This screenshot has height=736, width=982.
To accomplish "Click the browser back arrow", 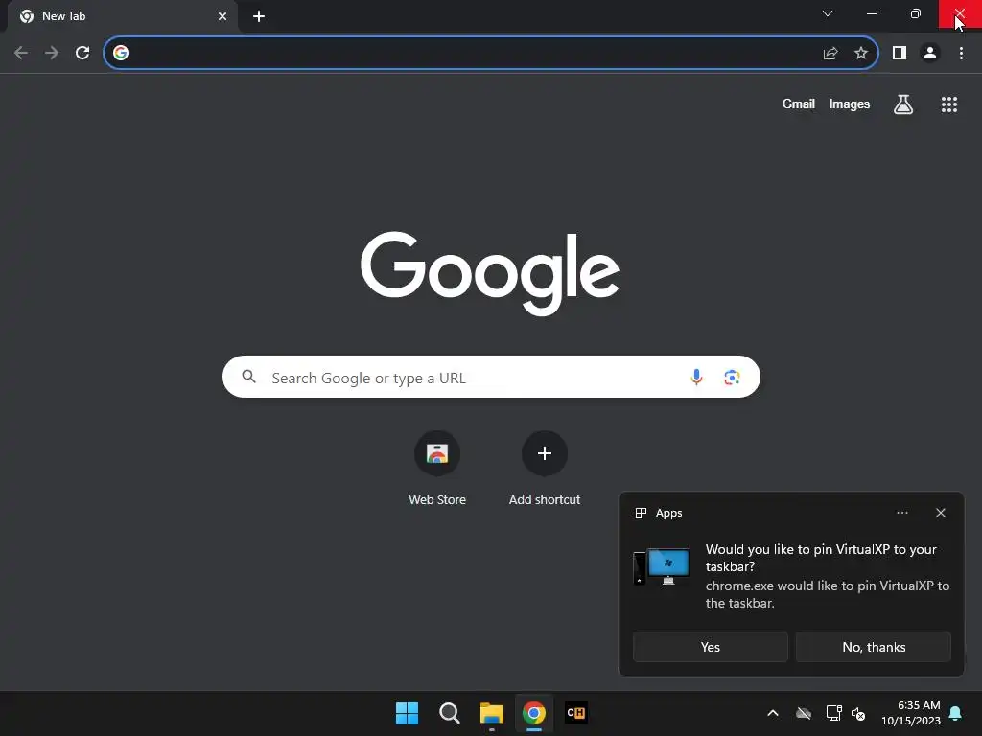I will click(21, 54).
